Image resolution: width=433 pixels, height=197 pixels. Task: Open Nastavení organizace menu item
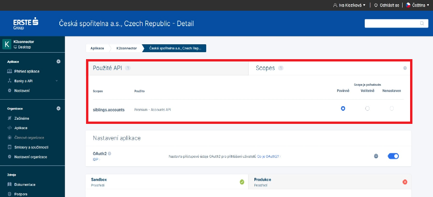tap(30, 157)
